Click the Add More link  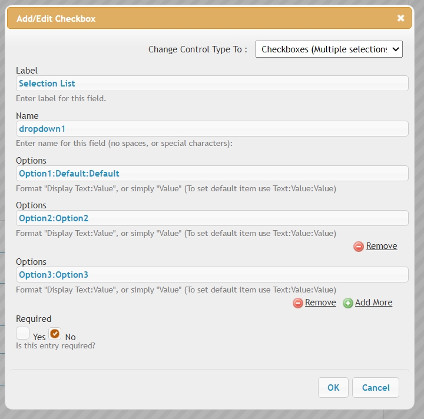[x=373, y=302]
